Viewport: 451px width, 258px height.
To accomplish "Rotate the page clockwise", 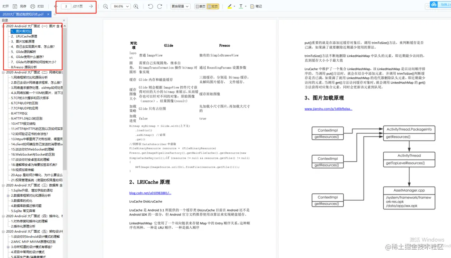I will click(159, 6).
